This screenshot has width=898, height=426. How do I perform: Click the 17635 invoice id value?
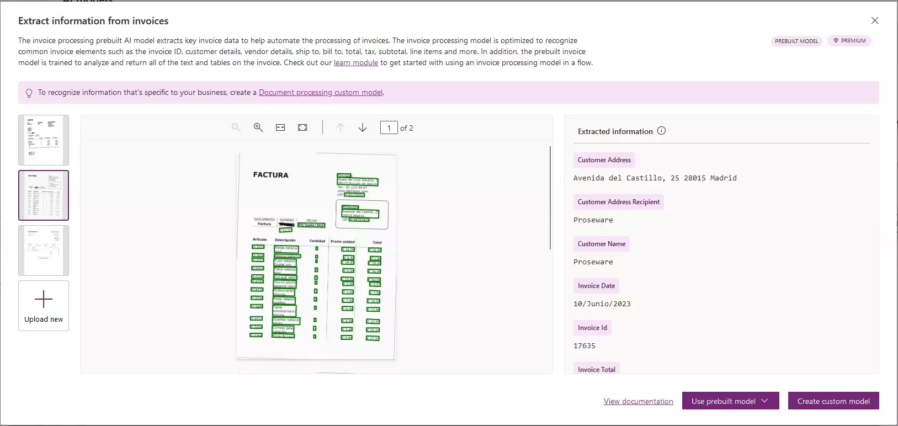pos(585,345)
